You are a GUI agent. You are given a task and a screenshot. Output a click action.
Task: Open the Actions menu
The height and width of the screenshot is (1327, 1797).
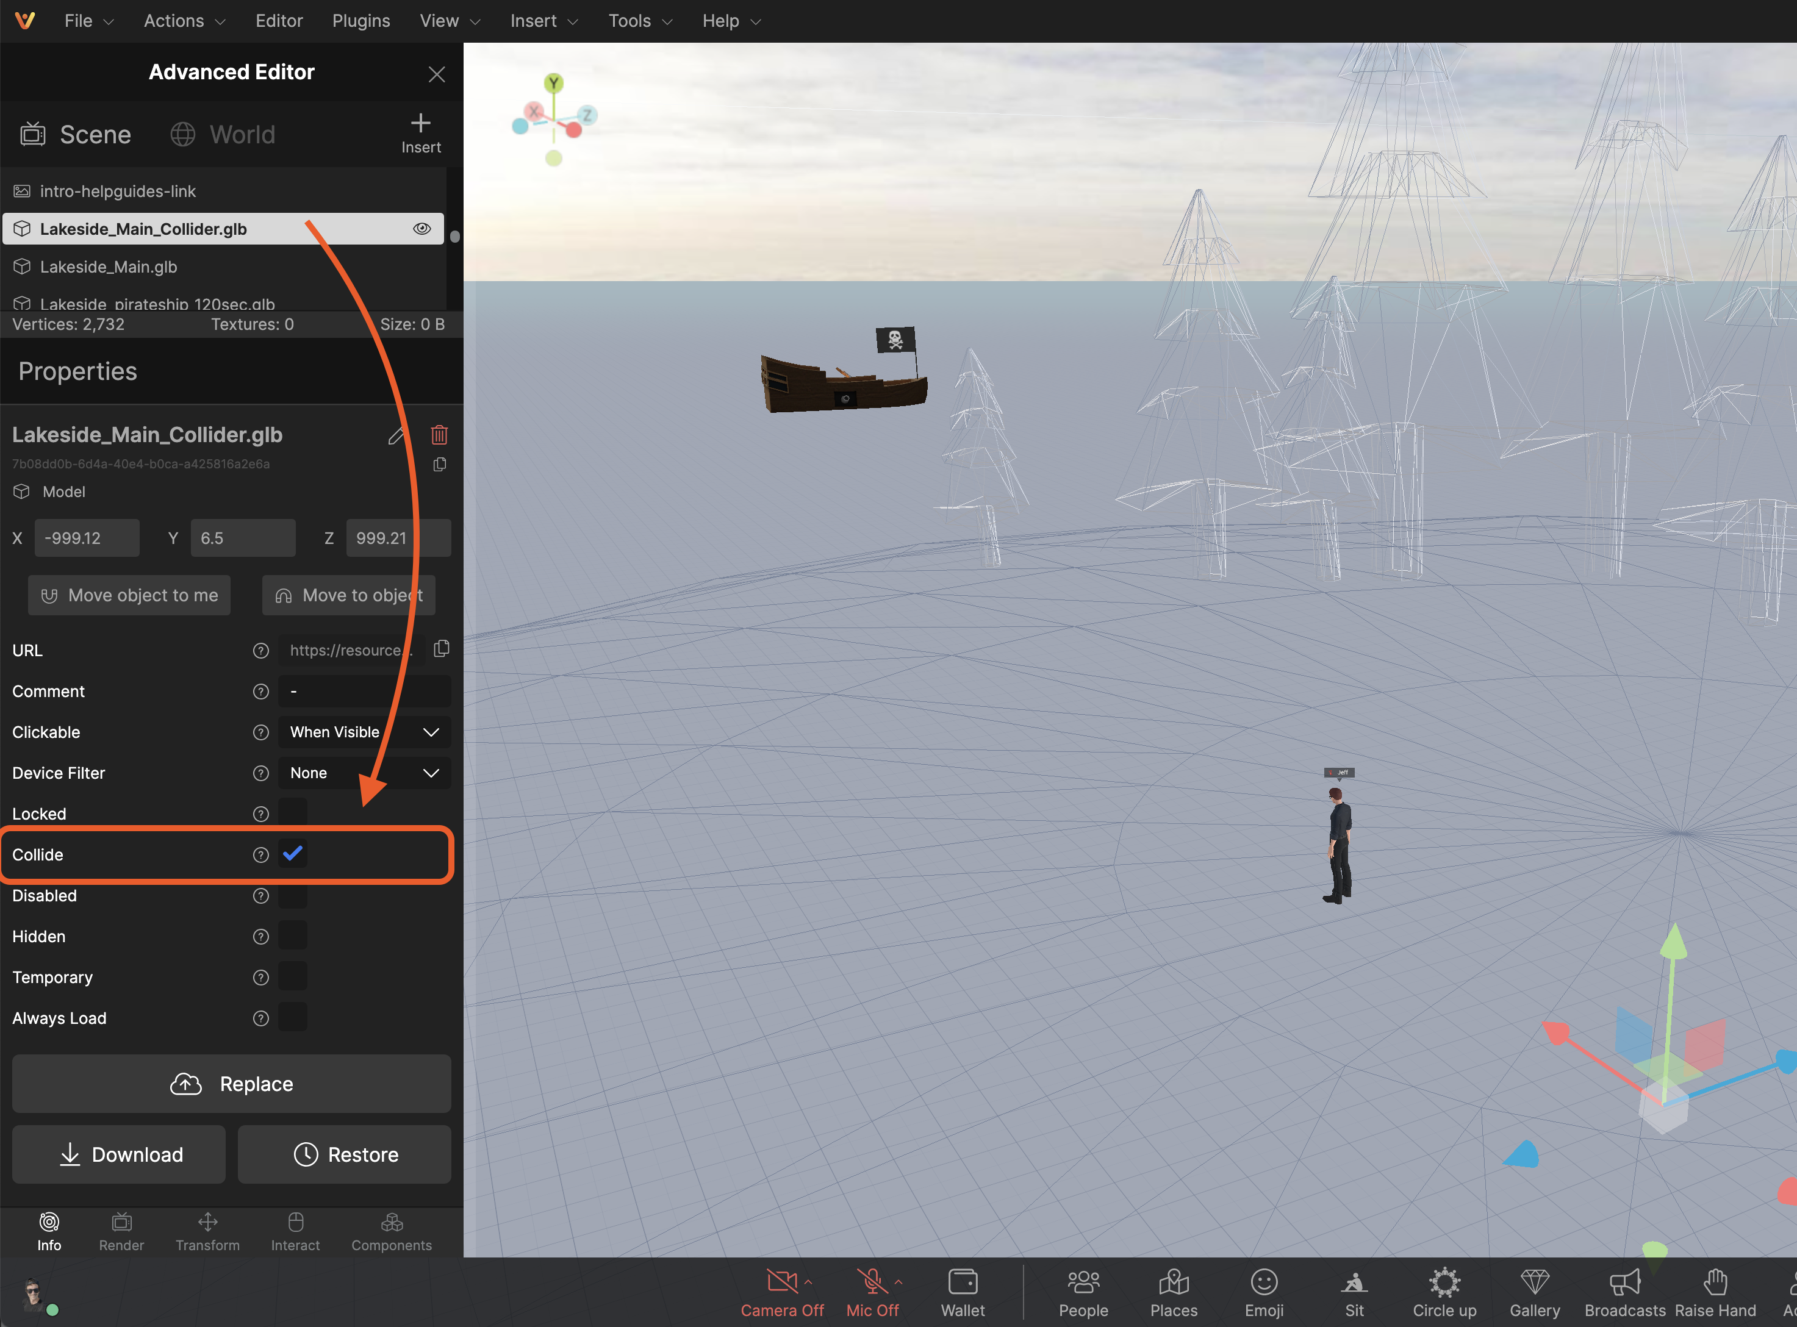pyautogui.click(x=184, y=21)
